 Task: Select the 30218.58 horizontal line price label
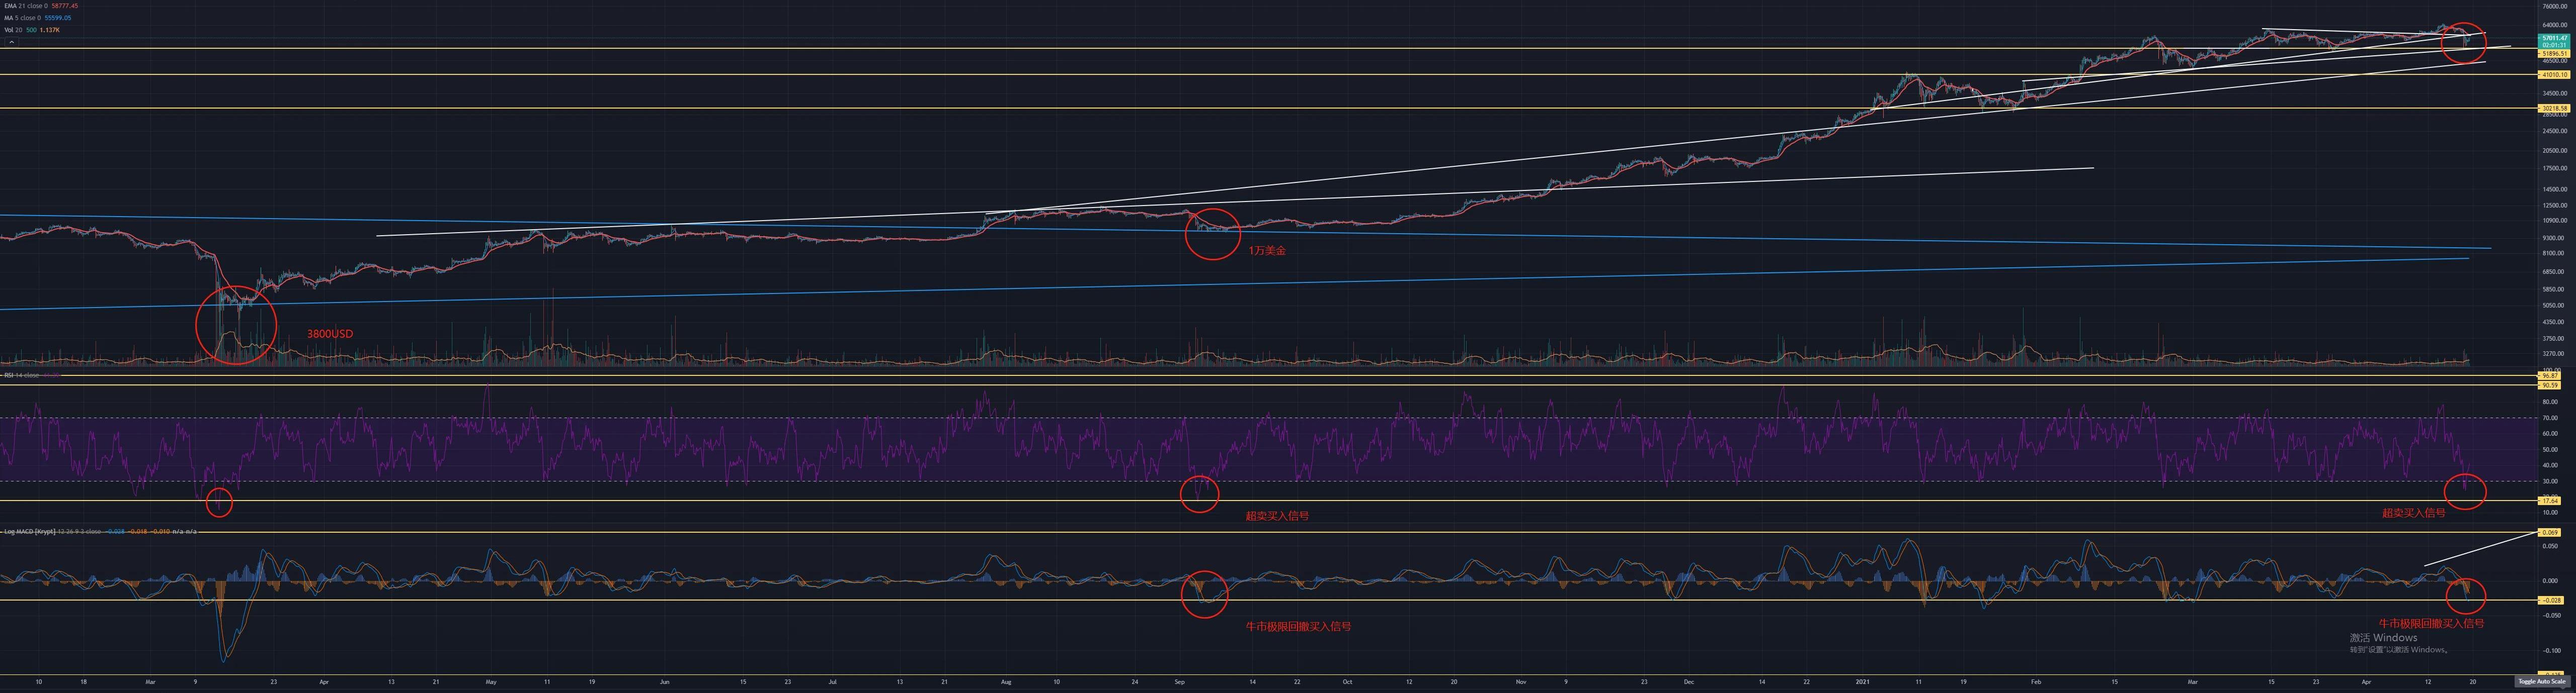coord(2555,108)
